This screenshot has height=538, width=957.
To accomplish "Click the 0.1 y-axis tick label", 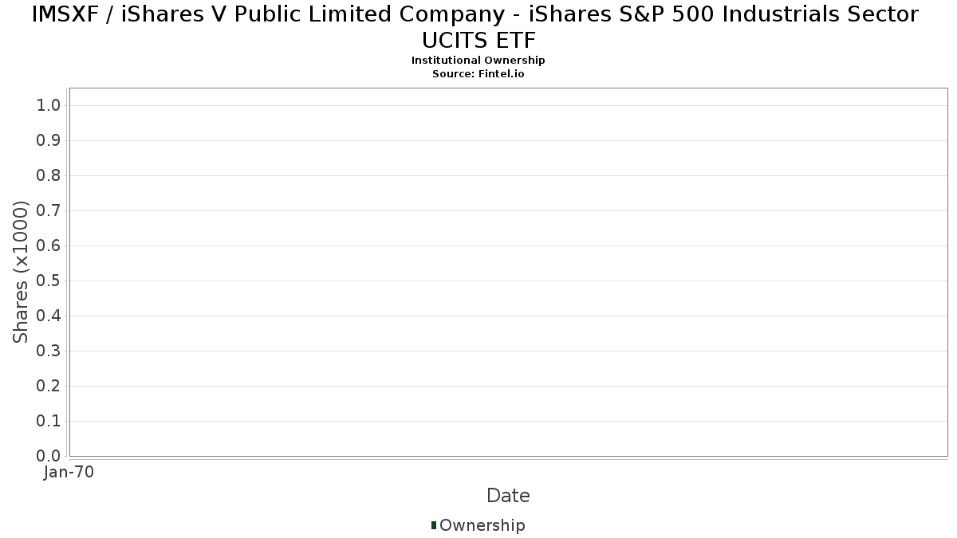I will tap(49, 422).
